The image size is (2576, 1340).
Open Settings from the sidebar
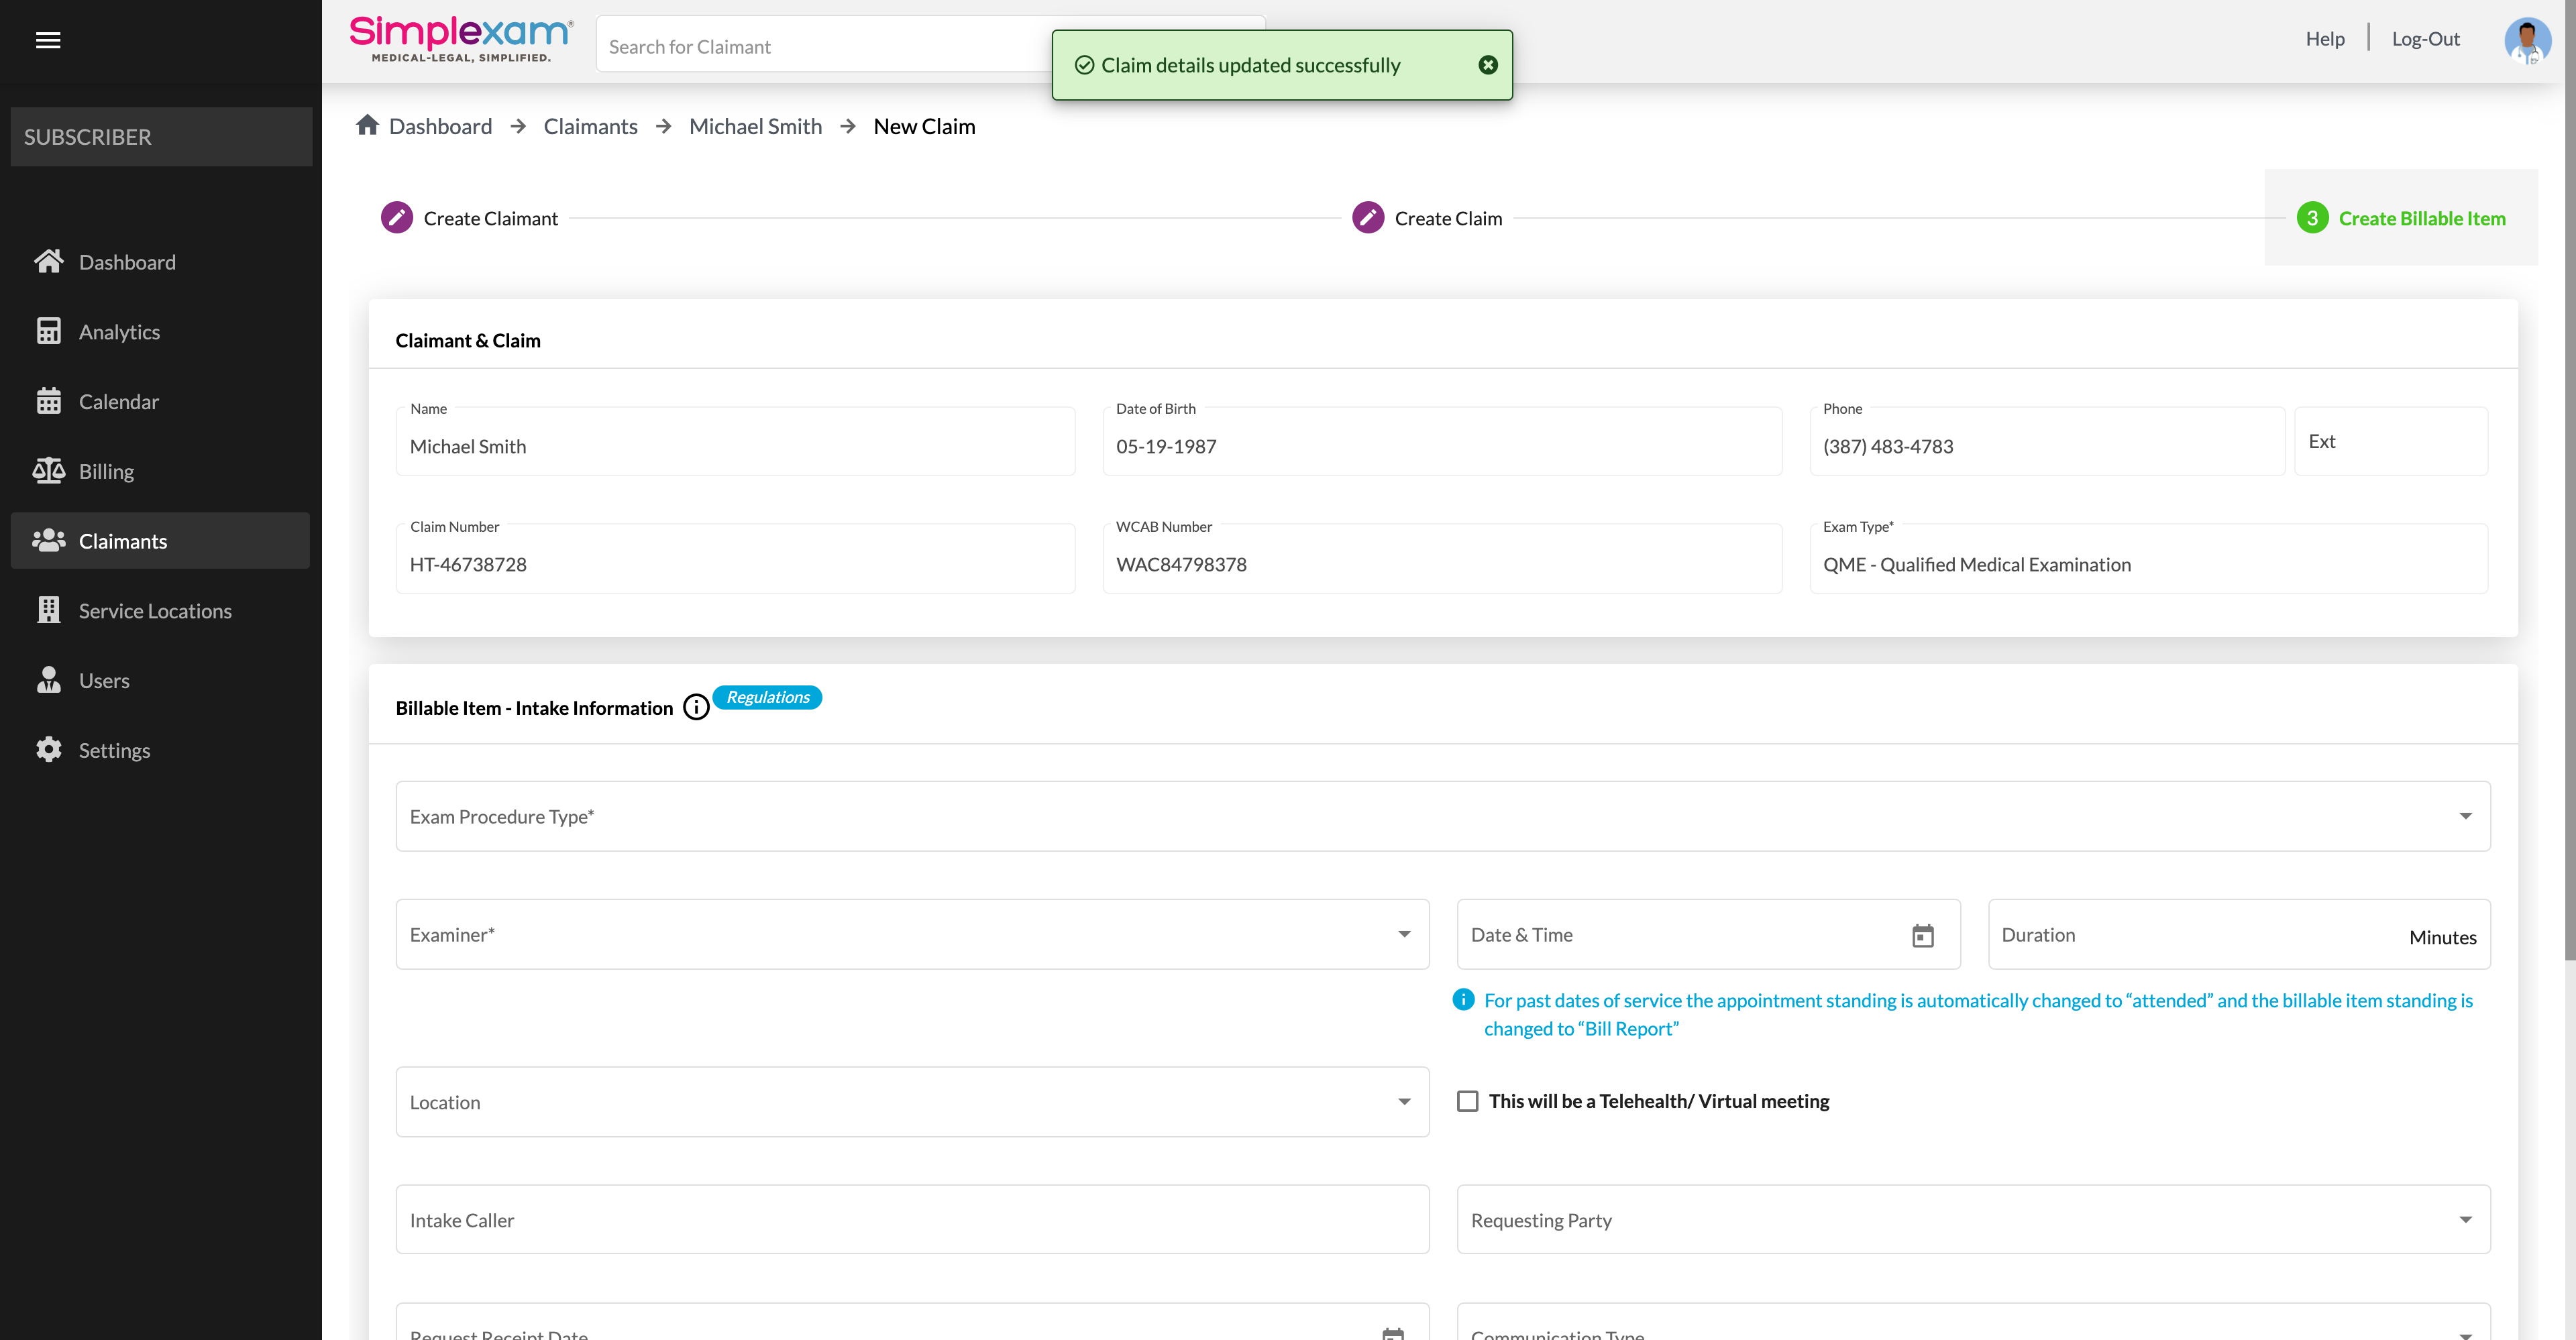114,750
